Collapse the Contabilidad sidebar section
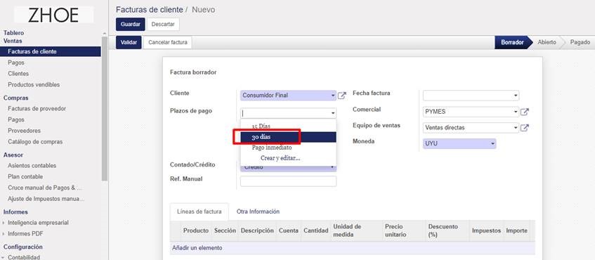 pos(4,257)
